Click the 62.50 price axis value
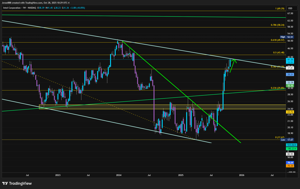The width and height of the screenshot is (300, 189). click(290, 21)
